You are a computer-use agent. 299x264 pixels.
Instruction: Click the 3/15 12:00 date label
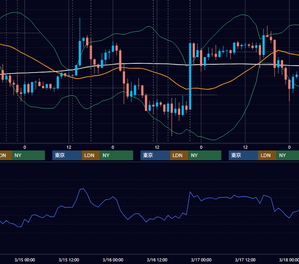point(69,260)
